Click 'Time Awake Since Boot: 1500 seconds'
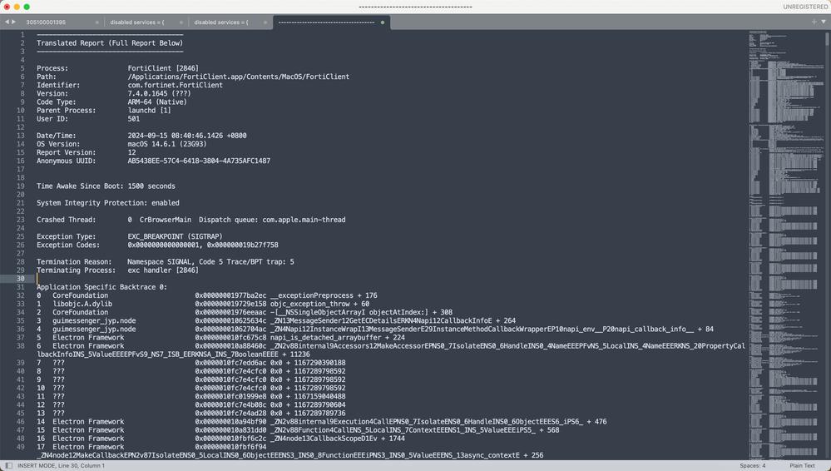This screenshot has height=471, width=831. point(106,186)
